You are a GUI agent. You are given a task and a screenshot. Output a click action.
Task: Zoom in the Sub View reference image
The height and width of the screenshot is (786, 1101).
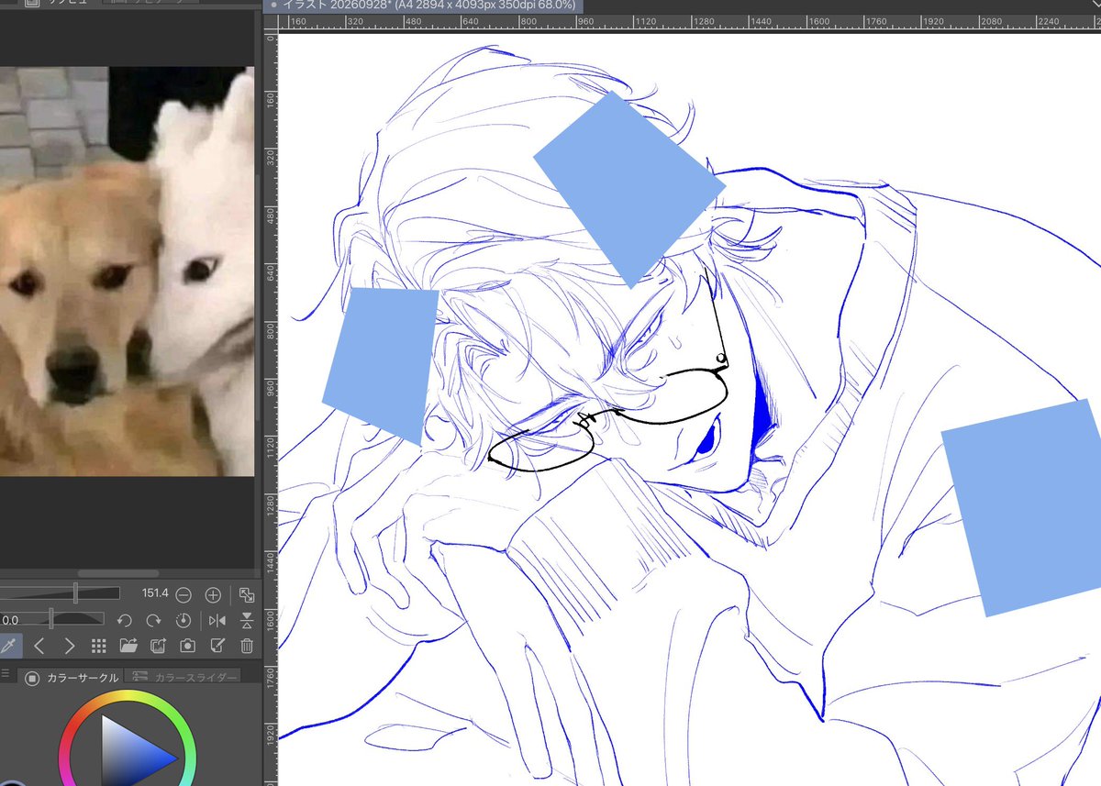tap(213, 594)
